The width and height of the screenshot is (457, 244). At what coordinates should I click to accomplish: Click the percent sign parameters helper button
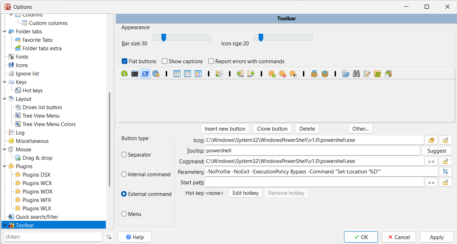pos(445,172)
